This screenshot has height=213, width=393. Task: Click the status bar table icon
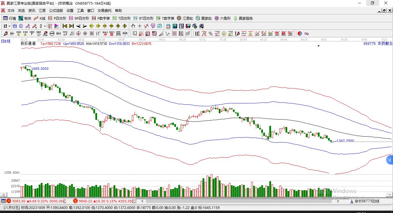tap(3, 201)
